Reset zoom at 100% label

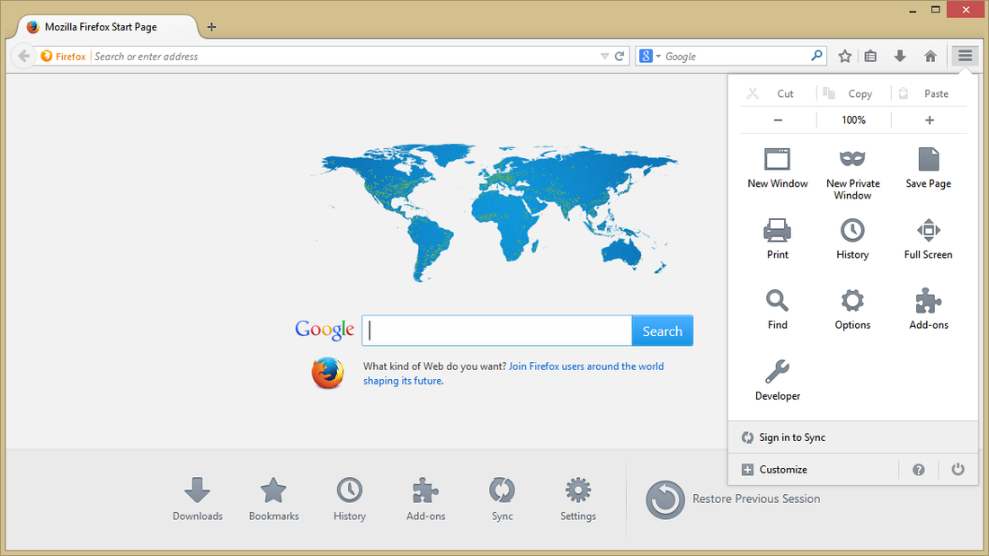point(853,119)
